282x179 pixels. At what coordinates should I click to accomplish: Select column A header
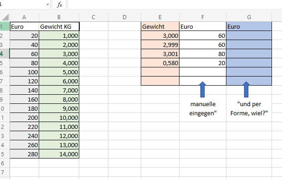point(24,17)
